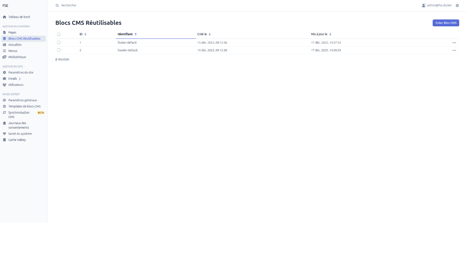Check the box for header-default row
The width and height of the screenshot is (466, 262).
(59, 50)
